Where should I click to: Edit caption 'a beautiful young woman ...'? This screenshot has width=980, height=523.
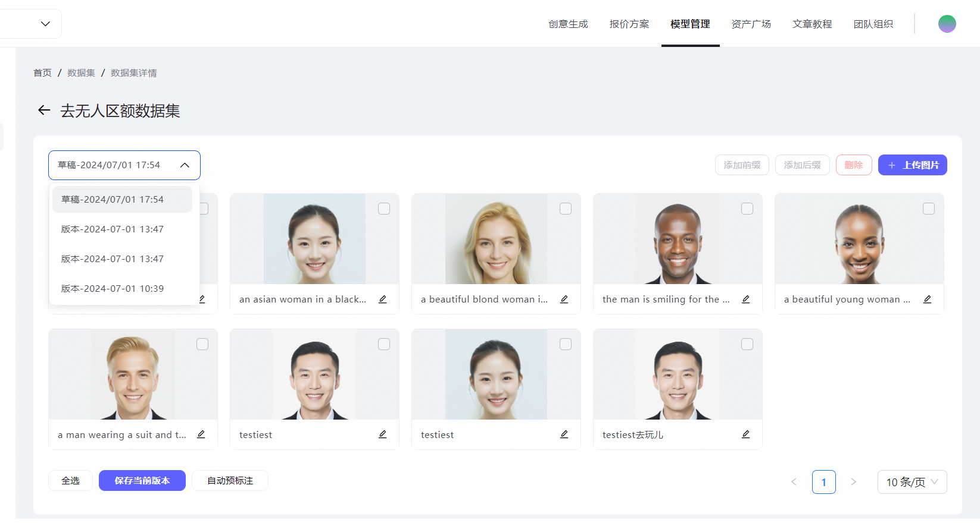click(x=928, y=300)
